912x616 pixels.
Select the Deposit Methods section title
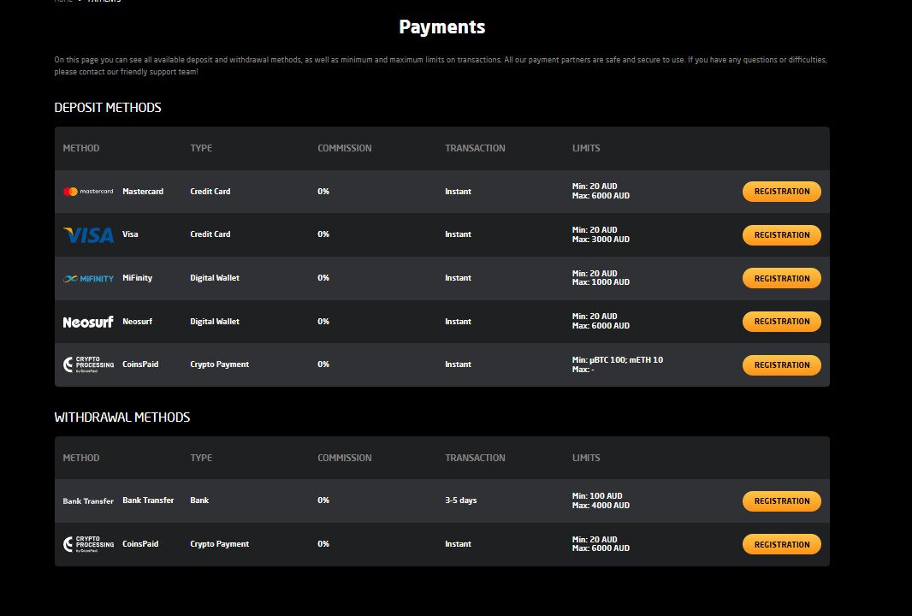coord(108,108)
